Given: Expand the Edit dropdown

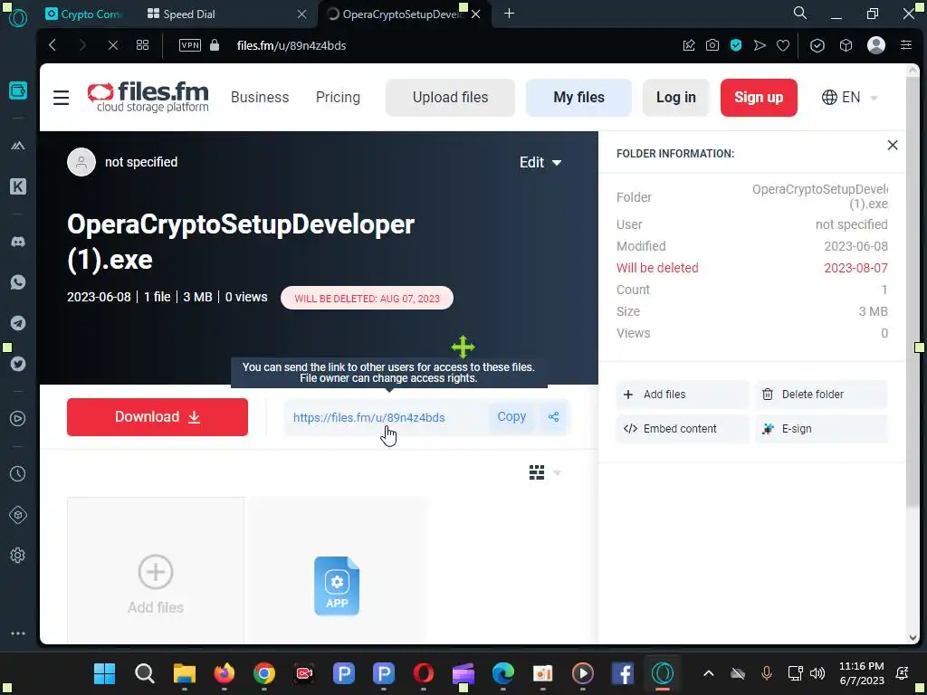Looking at the screenshot, I should point(540,163).
